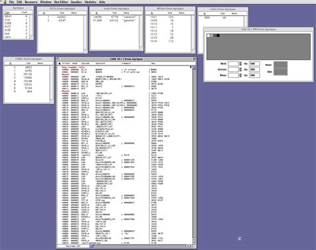Select the "gunshot" sound resource
The width and height of the screenshot is (316, 250).
pos(115,21)
